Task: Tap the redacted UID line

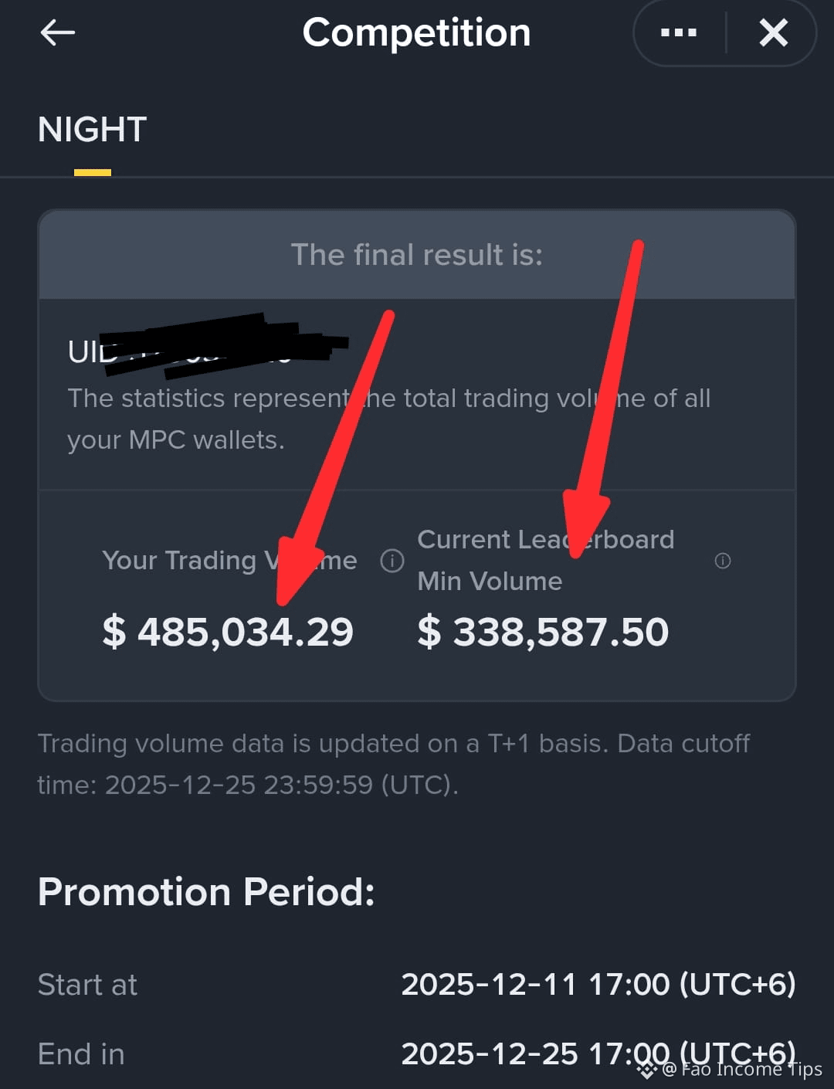Action: click(208, 348)
